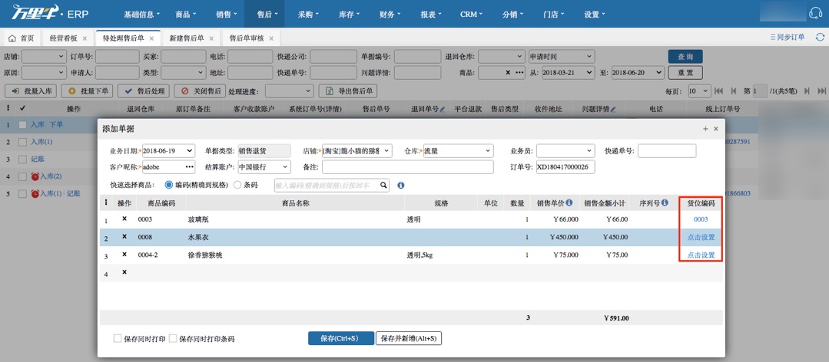The width and height of the screenshot is (829, 362).
Task: Click the select-all checkmark in list header
Action: (x=22, y=108)
